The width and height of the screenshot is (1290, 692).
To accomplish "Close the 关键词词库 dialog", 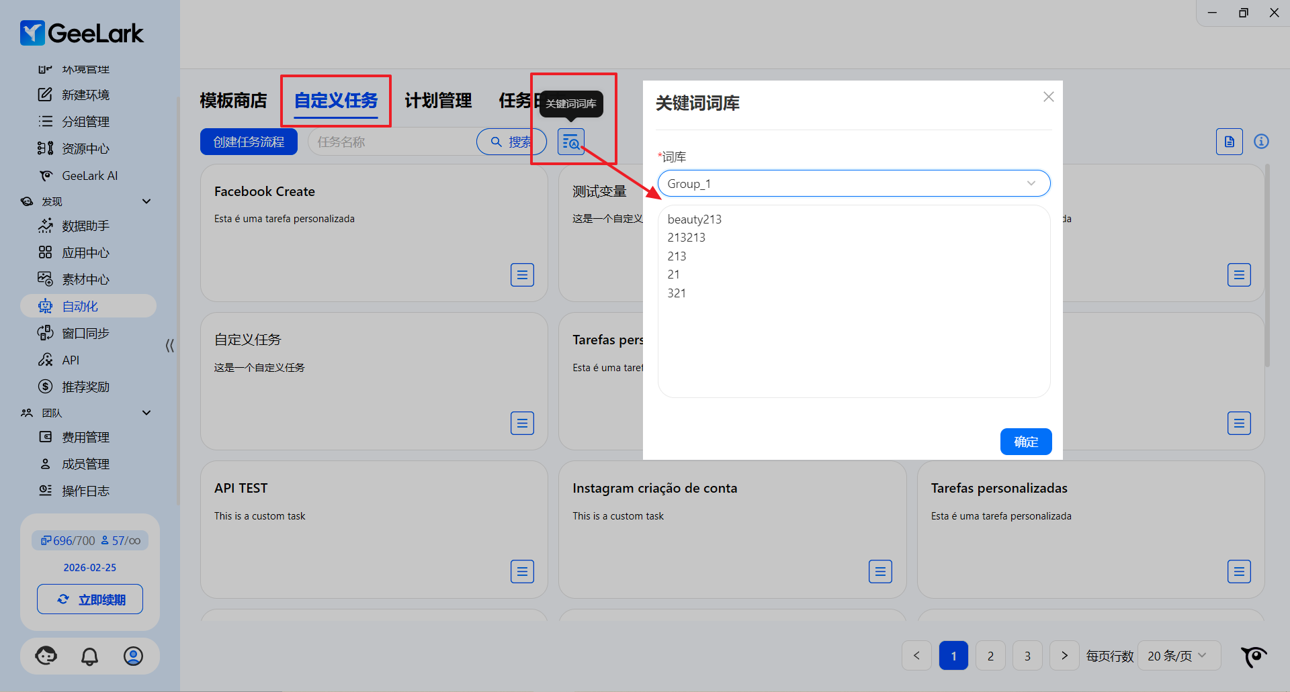I will [1048, 97].
